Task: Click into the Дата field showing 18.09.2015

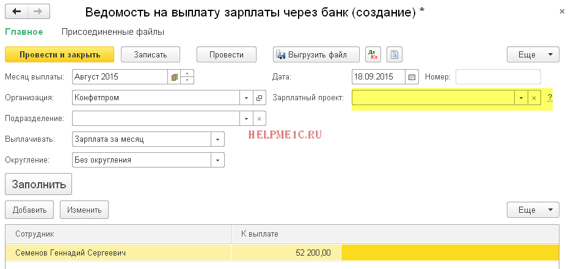Action: 379,77
